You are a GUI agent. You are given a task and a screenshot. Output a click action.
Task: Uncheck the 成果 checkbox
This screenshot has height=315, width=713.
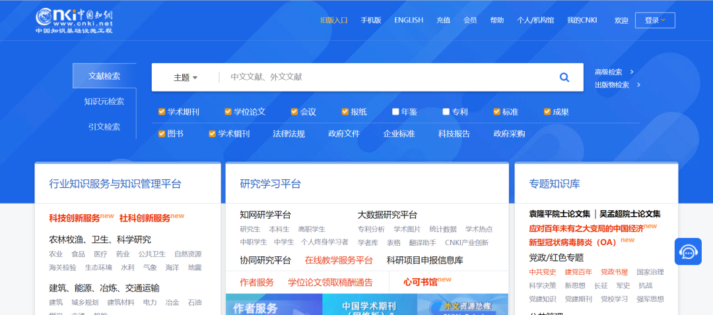pyautogui.click(x=547, y=111)
